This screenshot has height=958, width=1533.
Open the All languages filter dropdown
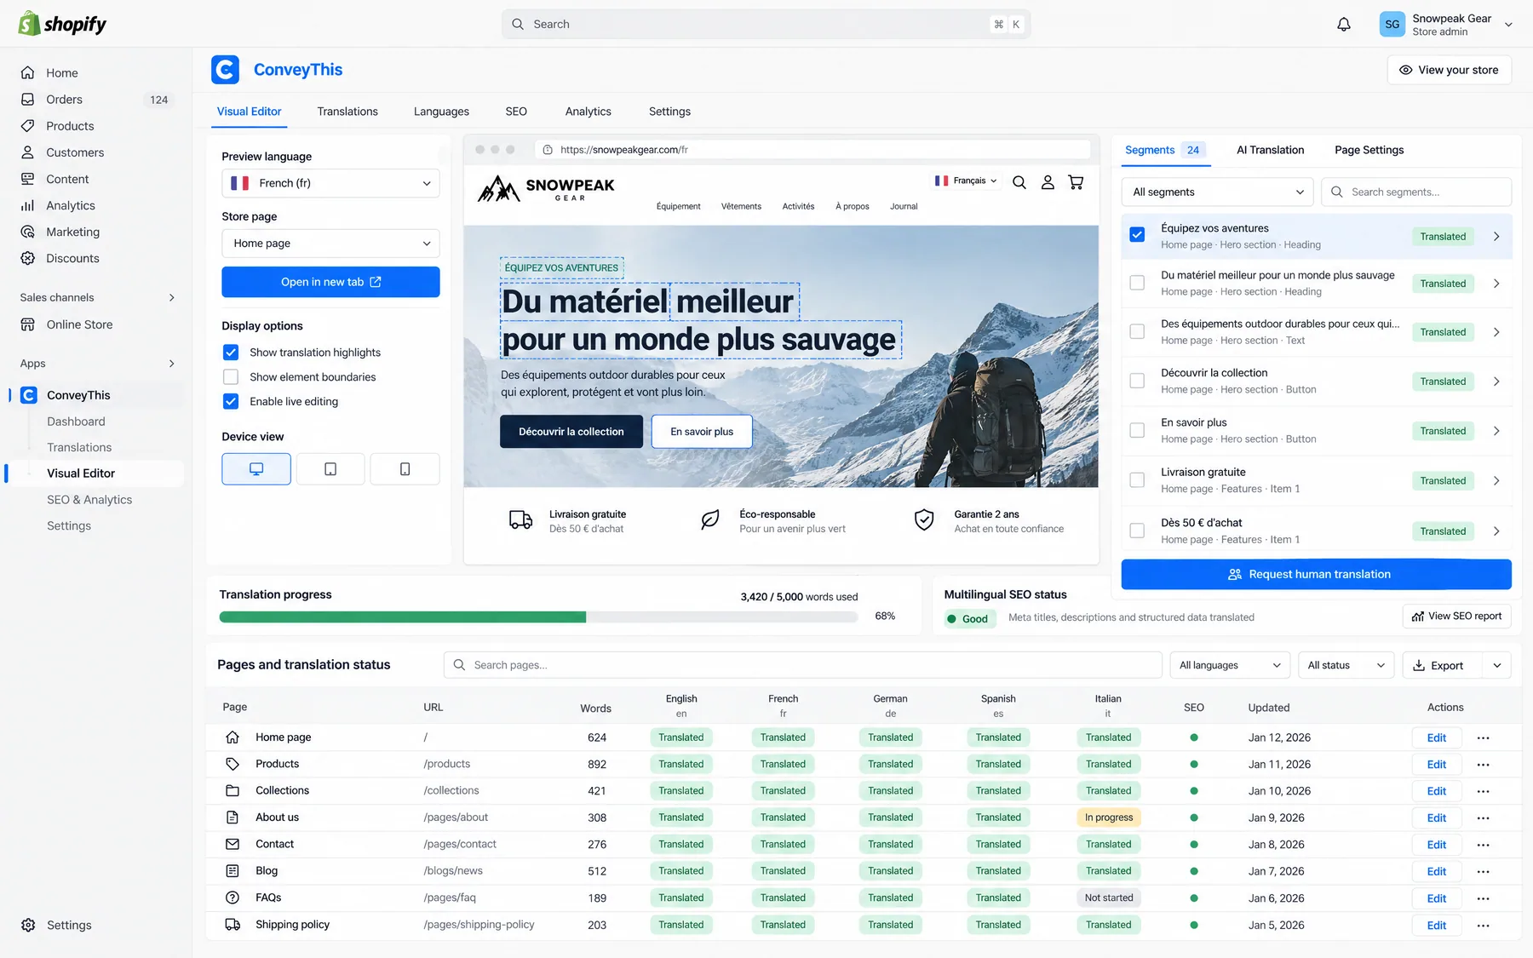(1230, 666)
